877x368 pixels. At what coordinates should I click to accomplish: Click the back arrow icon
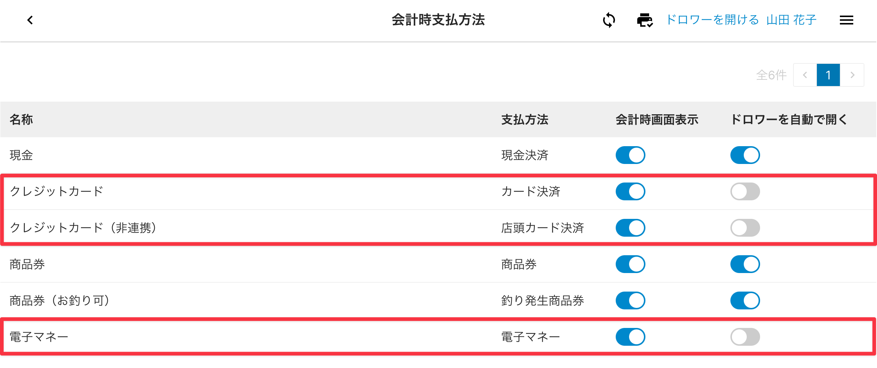tap(30, 20)
